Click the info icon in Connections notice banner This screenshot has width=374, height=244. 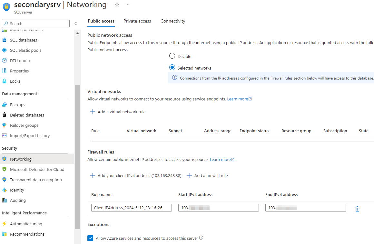(175, 78)
